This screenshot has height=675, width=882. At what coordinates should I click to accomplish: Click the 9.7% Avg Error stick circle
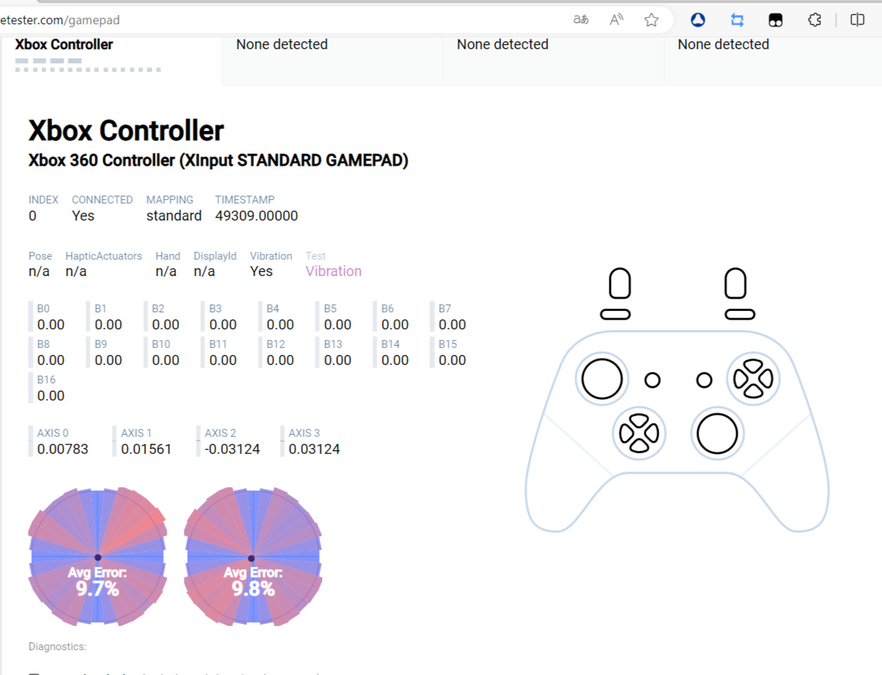[98, 557]
